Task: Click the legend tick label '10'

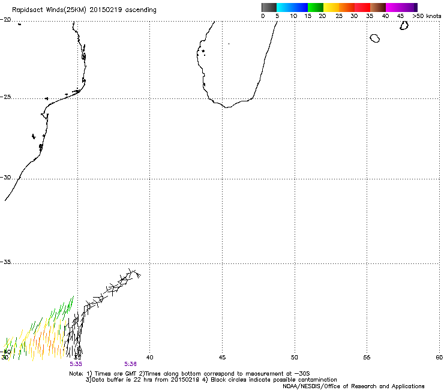Action: click(293, 16)
